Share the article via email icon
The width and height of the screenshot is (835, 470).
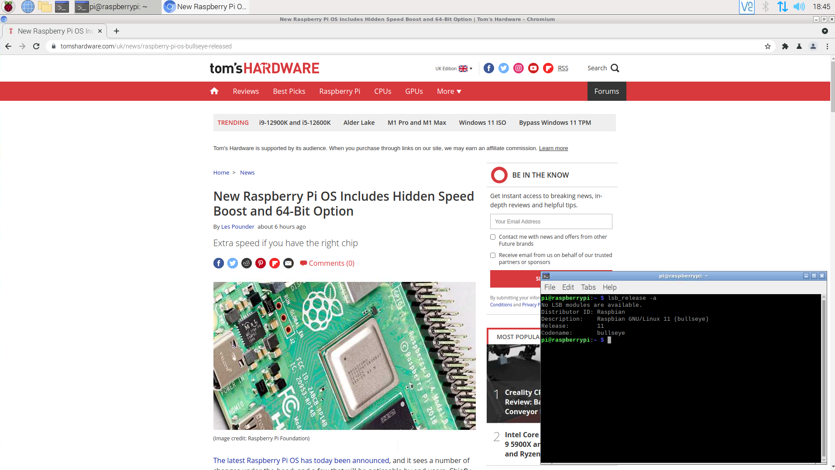(x=288, y=263)
